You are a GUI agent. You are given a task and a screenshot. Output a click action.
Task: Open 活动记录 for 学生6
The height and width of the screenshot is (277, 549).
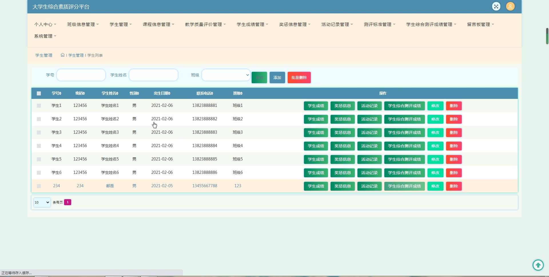(x=369, y=173)
